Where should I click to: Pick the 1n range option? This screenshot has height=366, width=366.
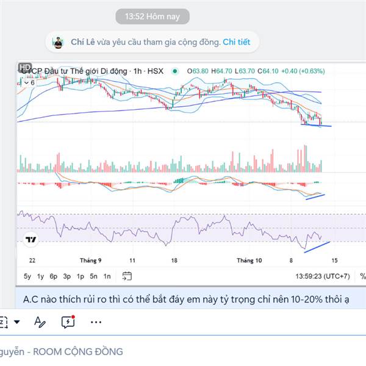pos(107,276)
